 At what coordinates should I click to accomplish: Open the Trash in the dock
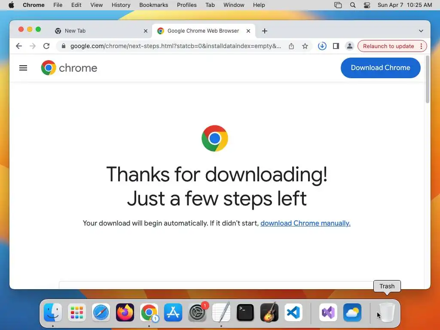(387, 312)
